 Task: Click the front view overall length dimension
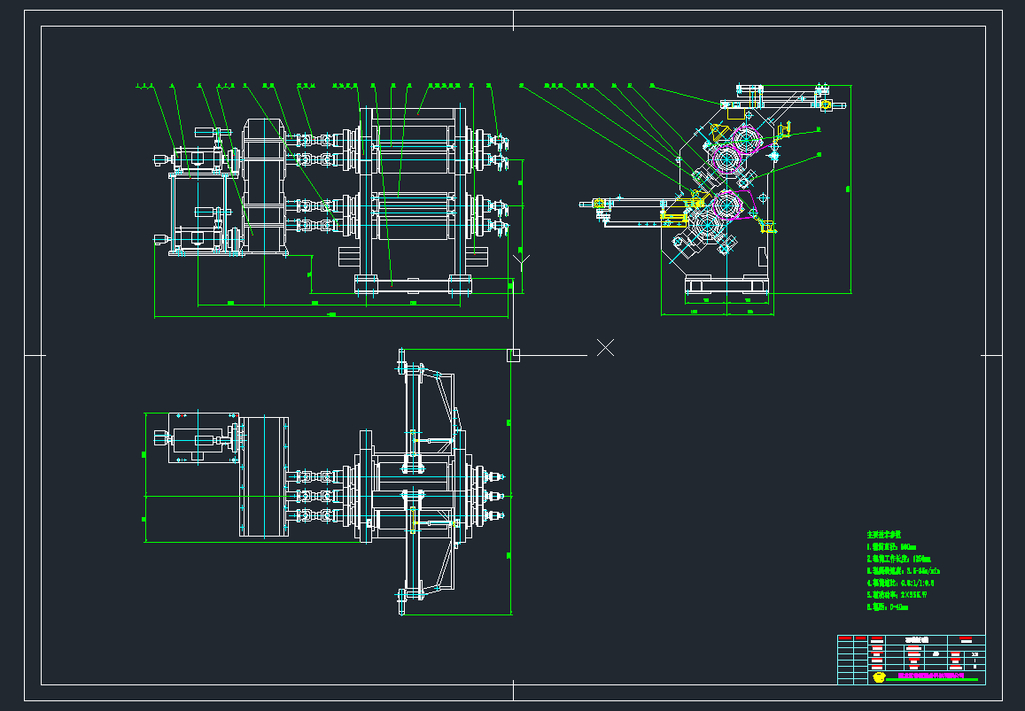(331, 315)
